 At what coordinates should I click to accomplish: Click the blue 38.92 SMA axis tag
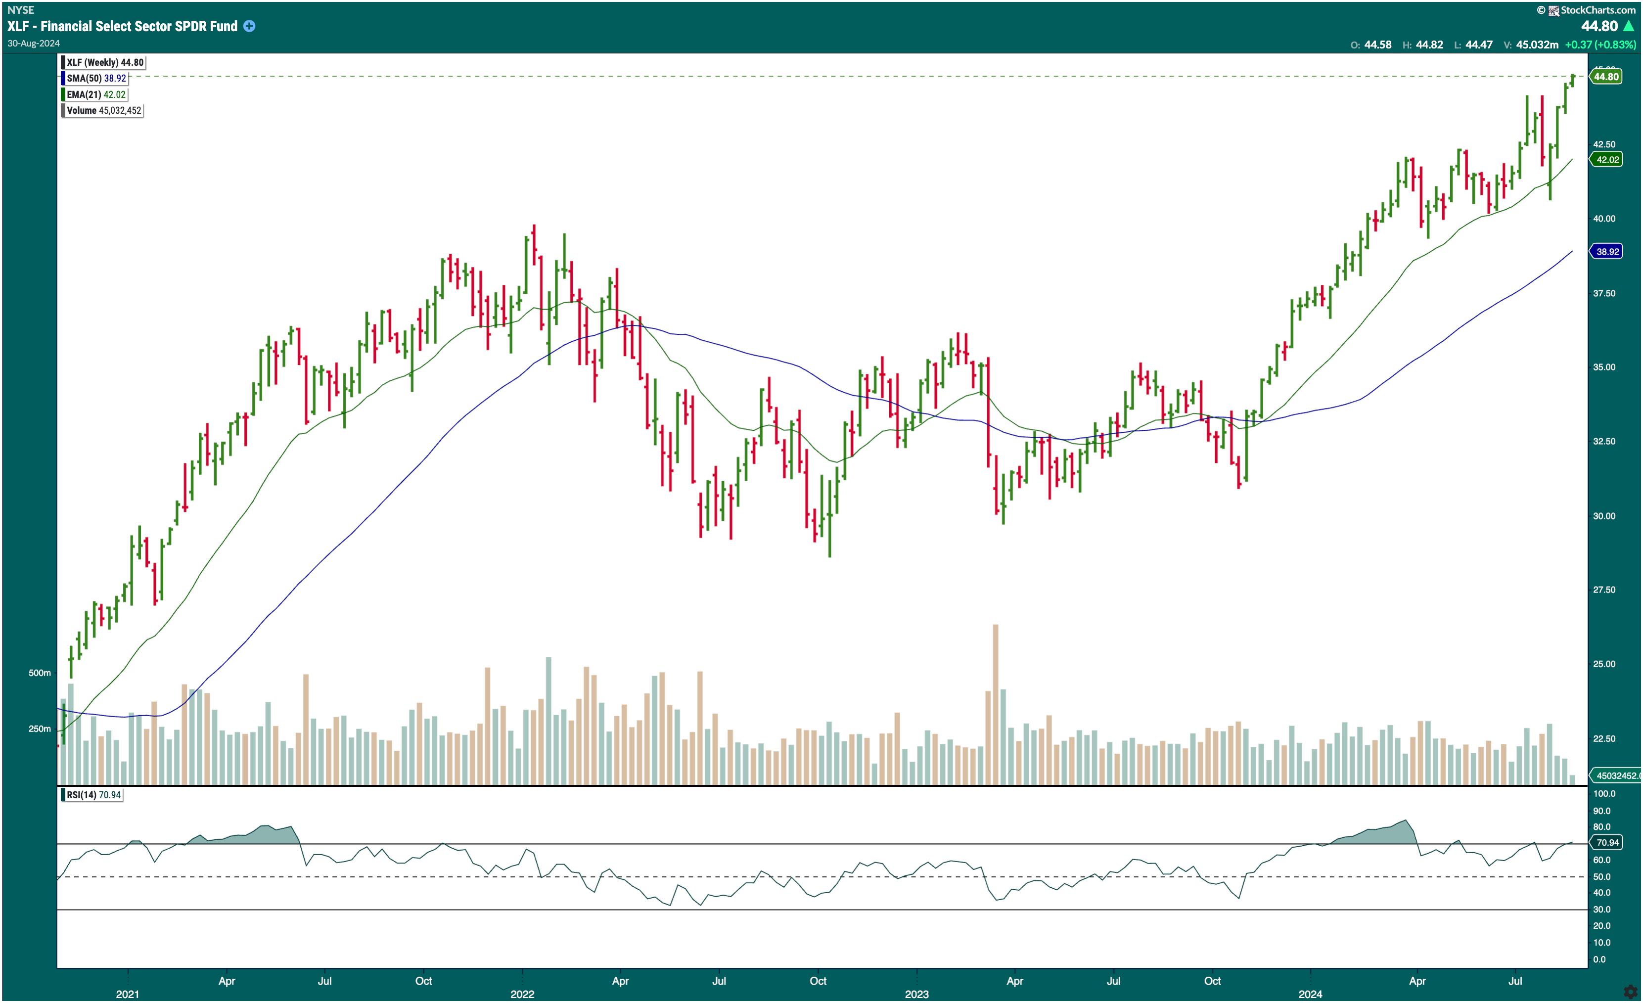[x=1607, y=251]
